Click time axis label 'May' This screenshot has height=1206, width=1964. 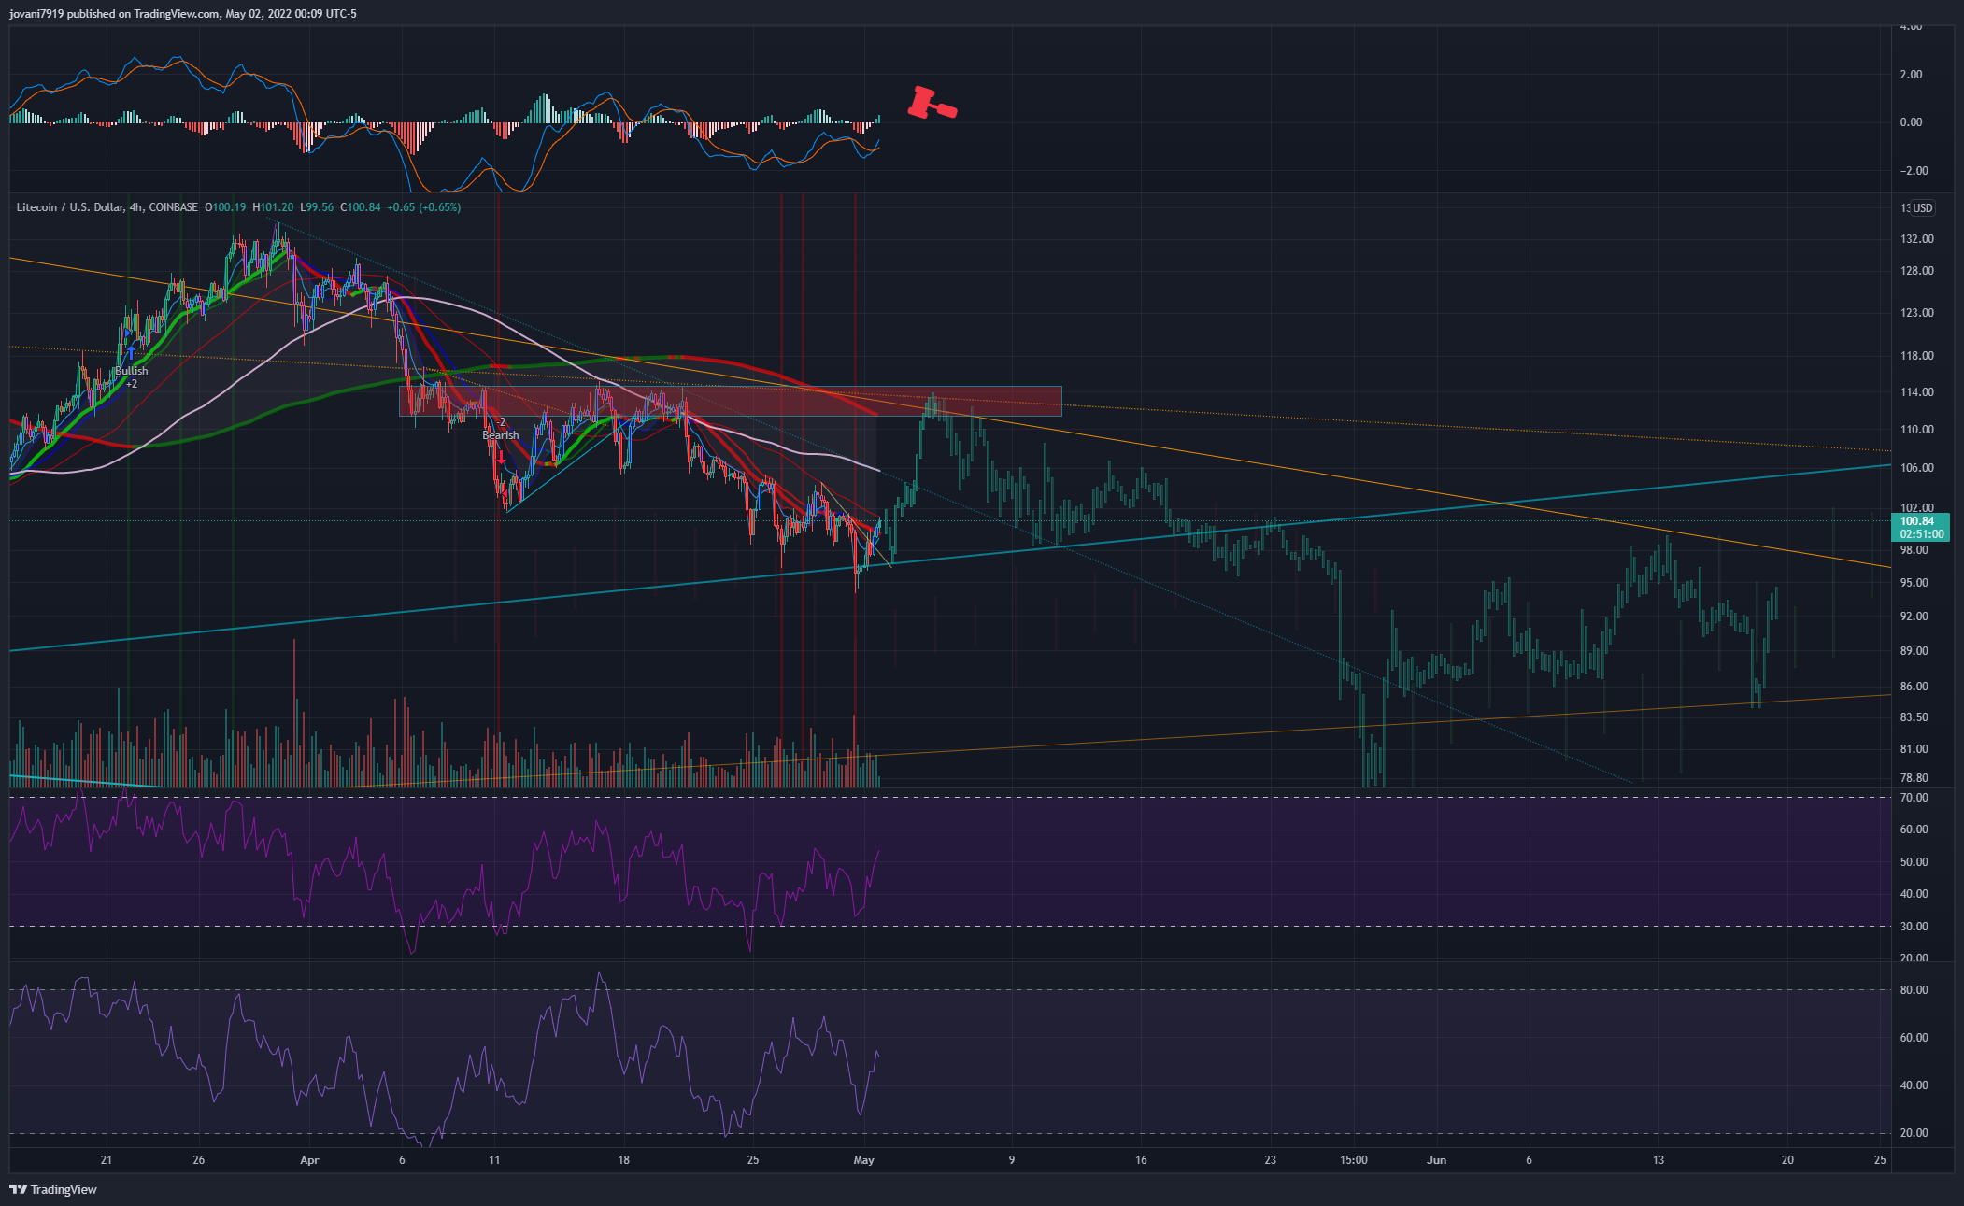(x=864, y=1160)
